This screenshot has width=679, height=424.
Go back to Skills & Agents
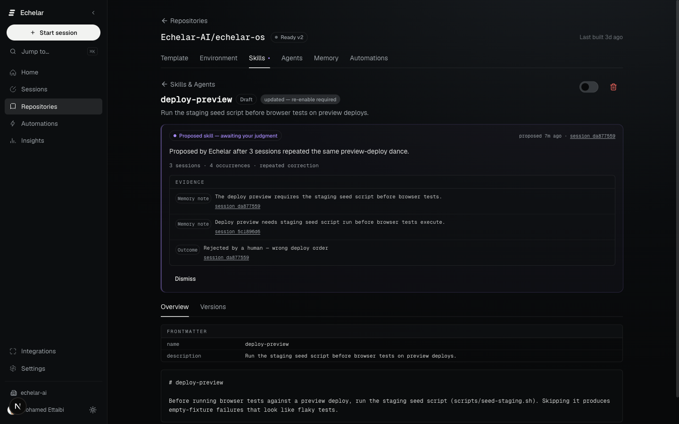tap(188, 84)
